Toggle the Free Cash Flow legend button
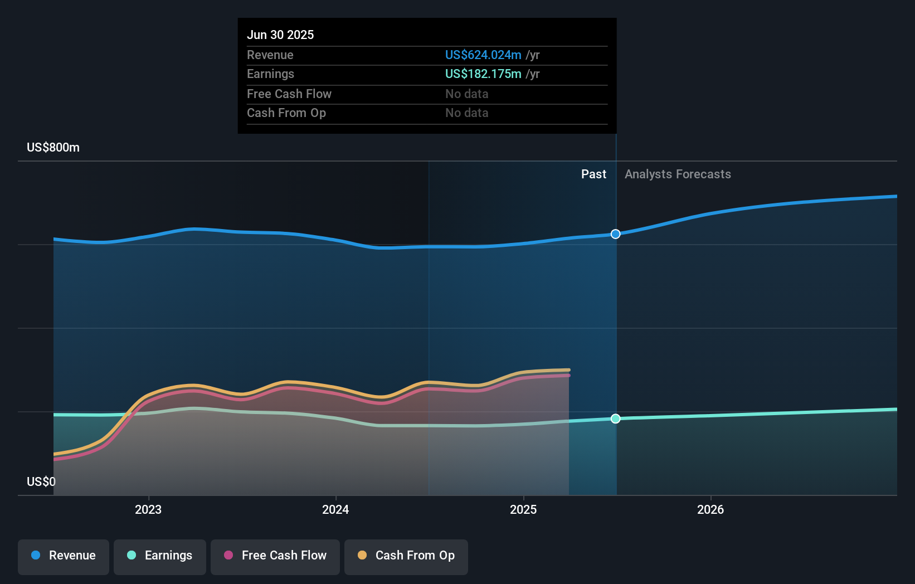This screenshot has height=584, width=915. coord(275,557)
